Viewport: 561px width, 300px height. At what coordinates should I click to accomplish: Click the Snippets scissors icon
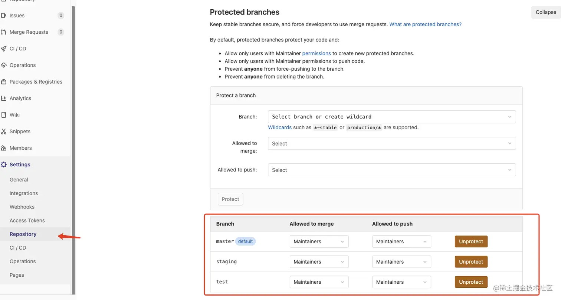[x=4, y=131]
